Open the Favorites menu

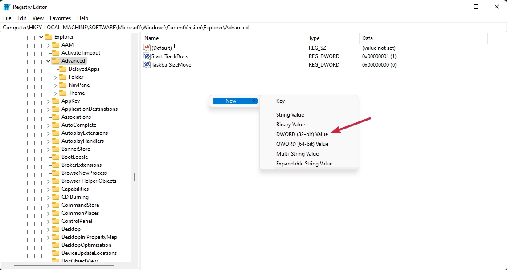tap(60, 18)
